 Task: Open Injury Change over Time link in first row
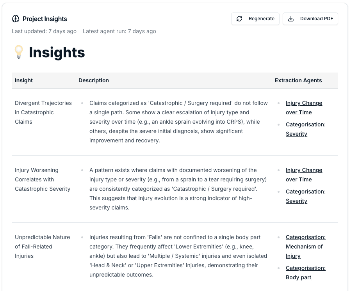pos(304,108)
